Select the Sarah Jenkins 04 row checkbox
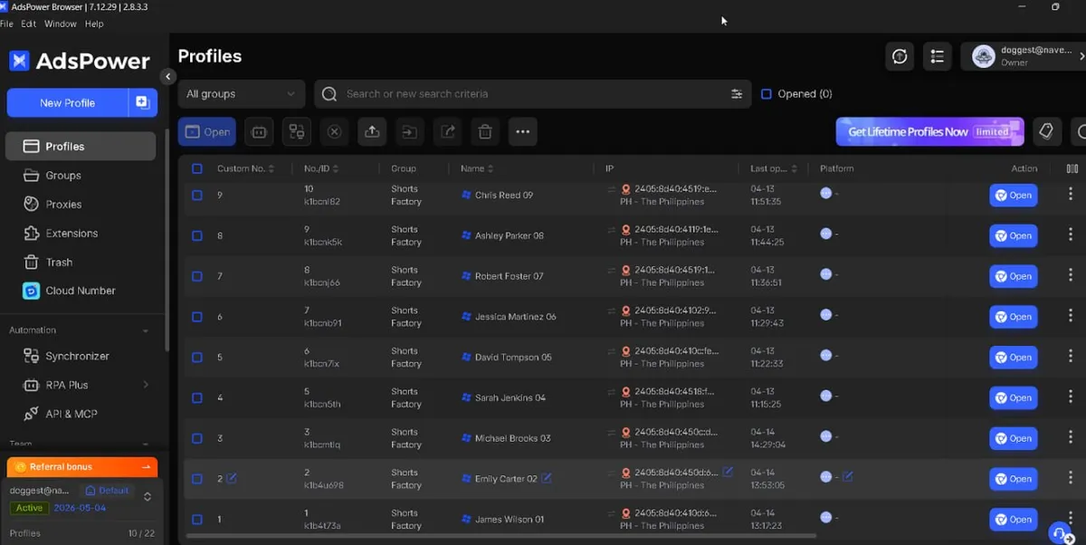This screenshot has height=545, width=1086. (x=197, y=397)
